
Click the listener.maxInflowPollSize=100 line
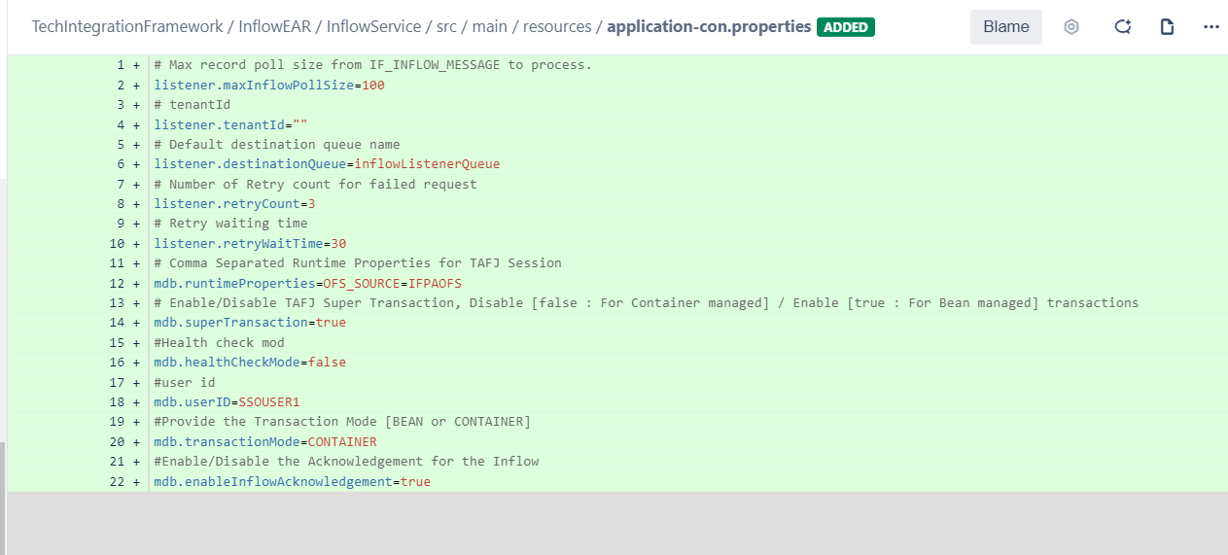click(269, 86)
